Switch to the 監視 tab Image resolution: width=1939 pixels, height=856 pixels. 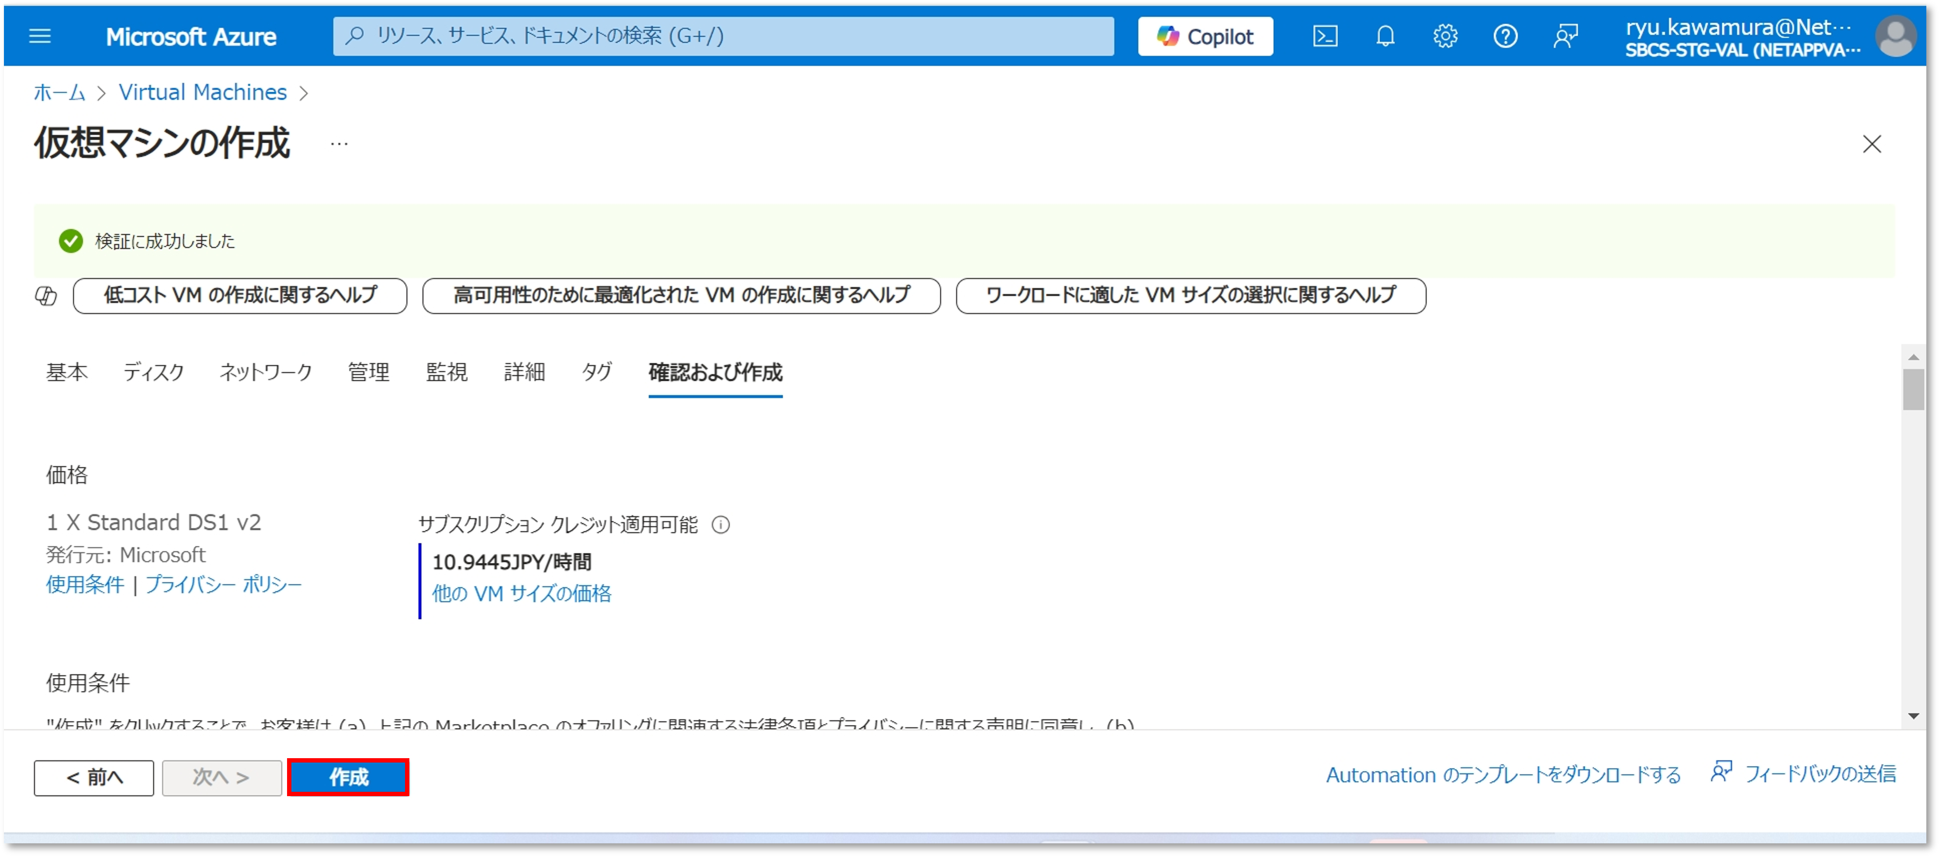coord(447,372)
